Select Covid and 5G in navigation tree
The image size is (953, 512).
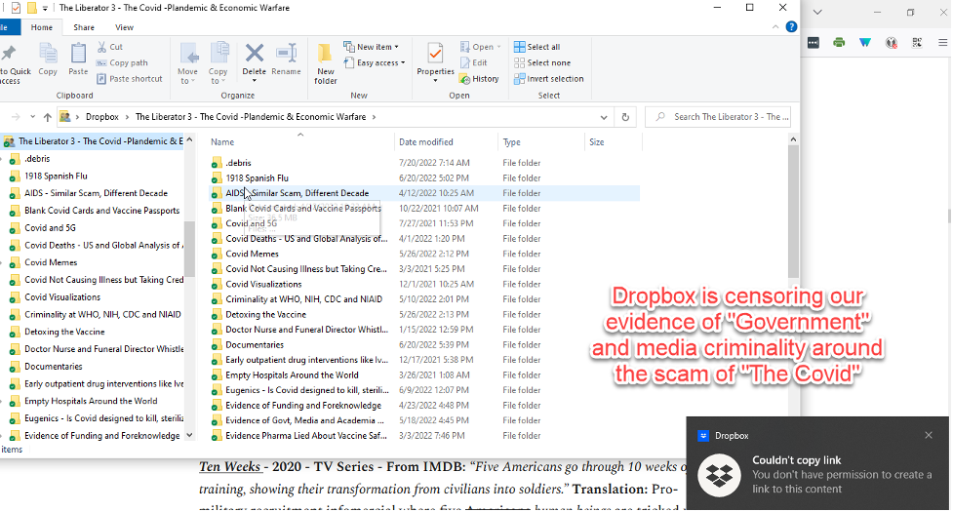click(x=50, y=228)
